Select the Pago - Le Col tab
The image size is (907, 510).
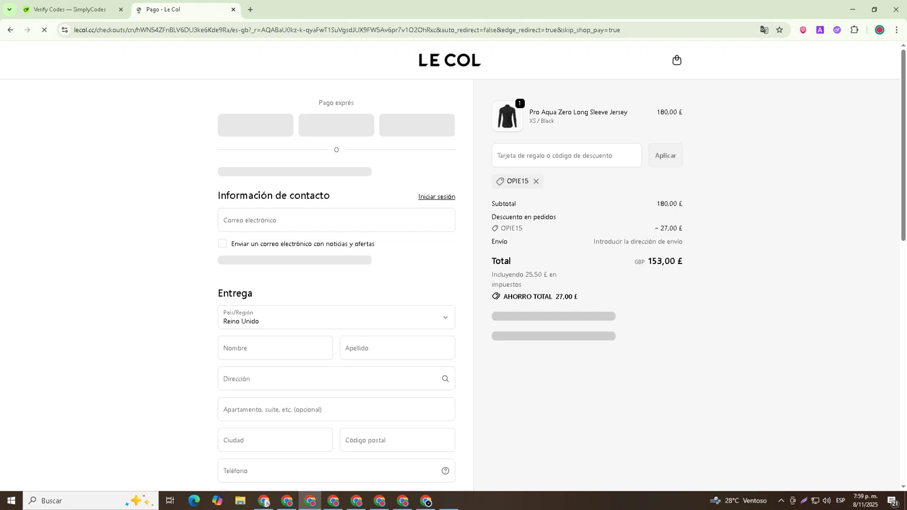(x=184, y=10)
